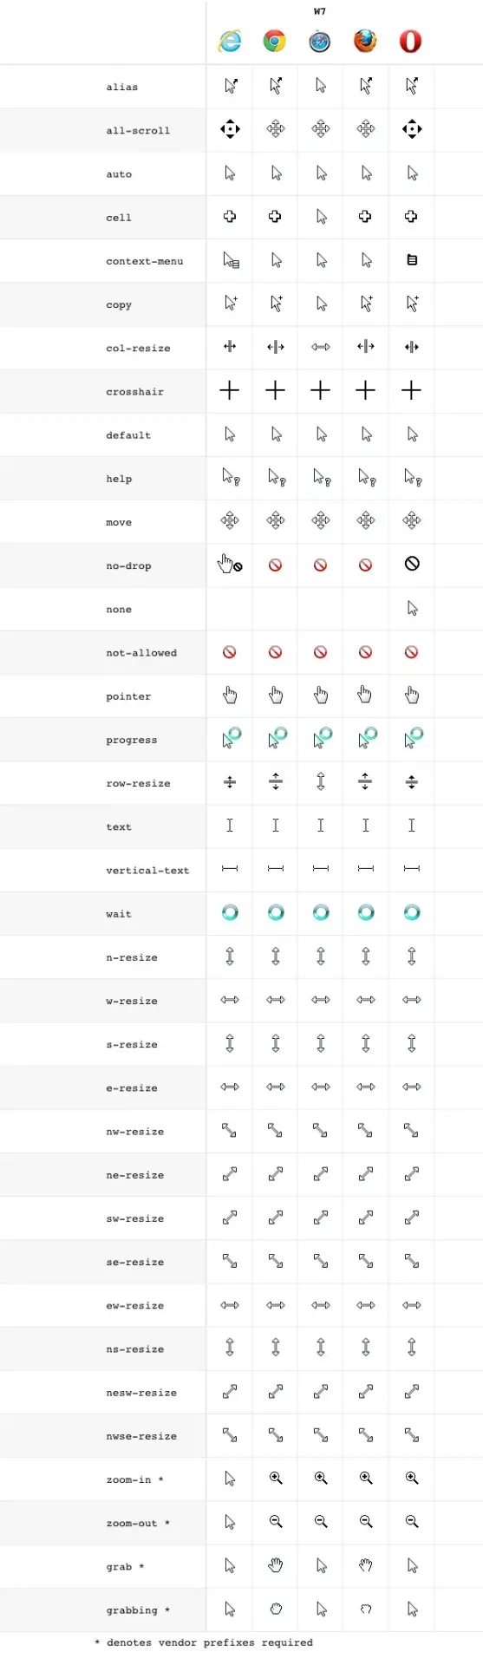Click IE's all-scroll four-arrow cursor icon
This screenshot has width=483, height=1665.
(x=230, y=130)
